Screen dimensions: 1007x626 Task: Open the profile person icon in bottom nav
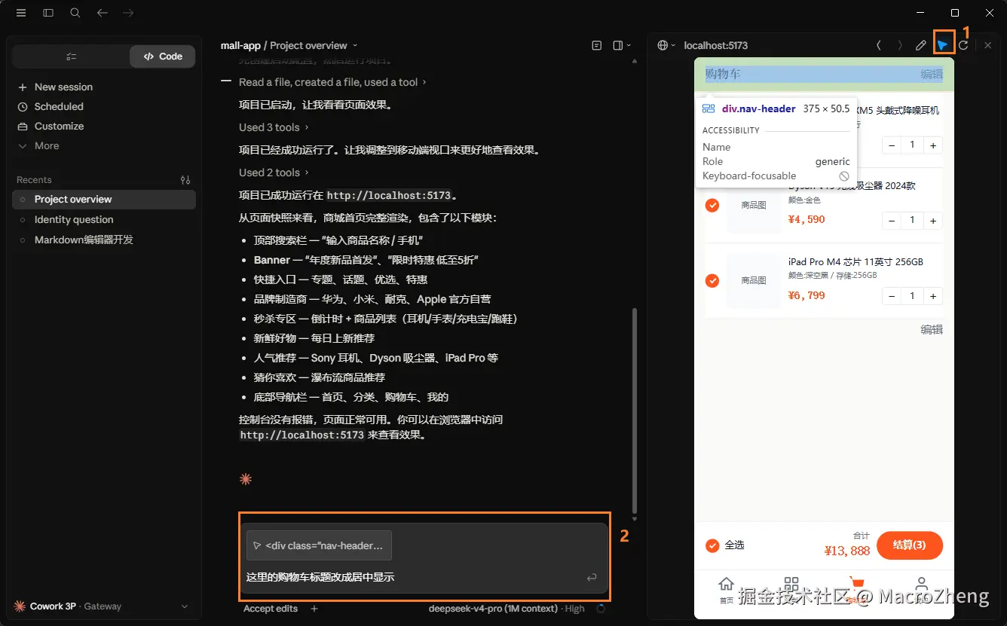click(x=921, y=585)
